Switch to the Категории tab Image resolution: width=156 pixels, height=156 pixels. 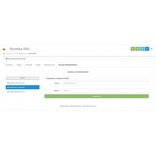coord(29,65)
